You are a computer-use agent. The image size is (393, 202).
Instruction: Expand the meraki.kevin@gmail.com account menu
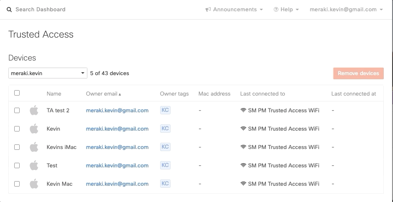coord(346,10)
